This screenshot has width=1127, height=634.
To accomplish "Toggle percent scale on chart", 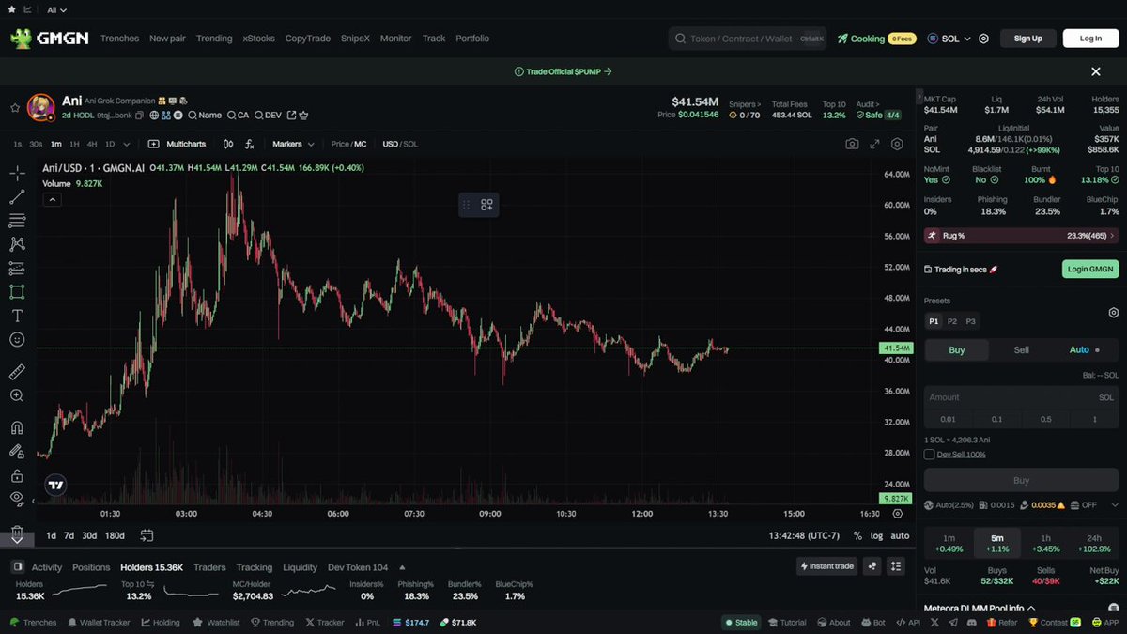I will [857, 535].
